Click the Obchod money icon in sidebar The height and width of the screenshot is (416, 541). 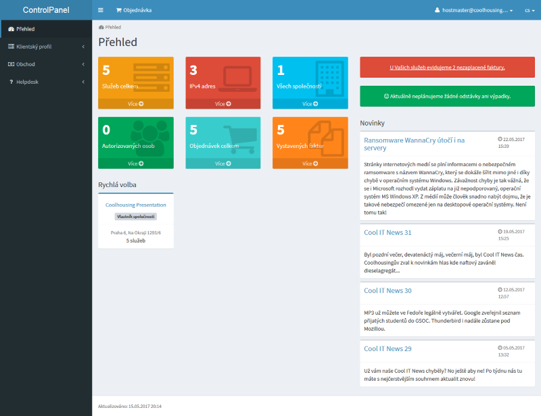coord(11,64)
